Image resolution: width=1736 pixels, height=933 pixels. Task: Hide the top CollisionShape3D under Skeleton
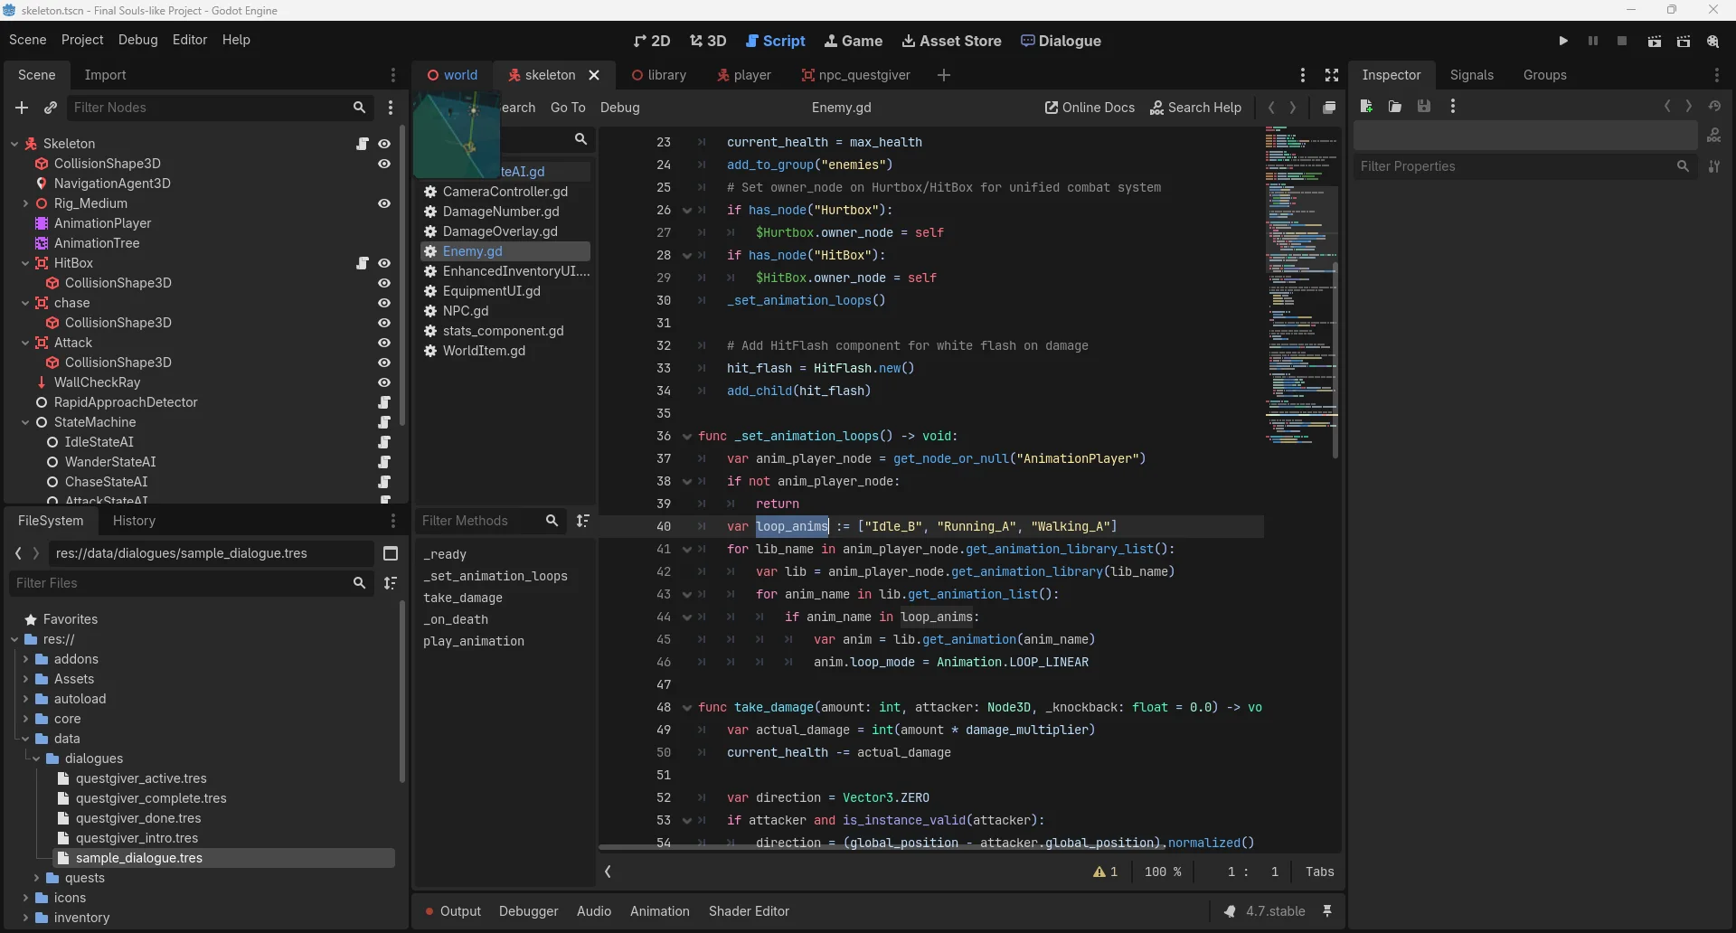pos(384,164)
